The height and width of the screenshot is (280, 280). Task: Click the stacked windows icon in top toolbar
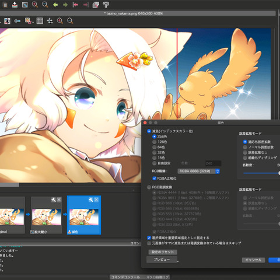[x=96, y=5]
